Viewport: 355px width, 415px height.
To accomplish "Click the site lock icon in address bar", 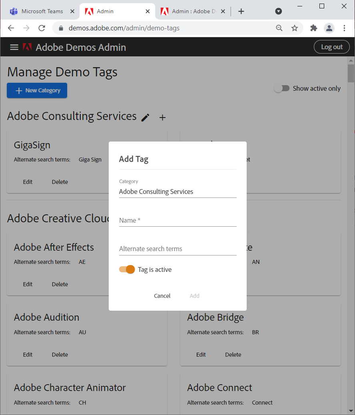I will pos(61,28).
